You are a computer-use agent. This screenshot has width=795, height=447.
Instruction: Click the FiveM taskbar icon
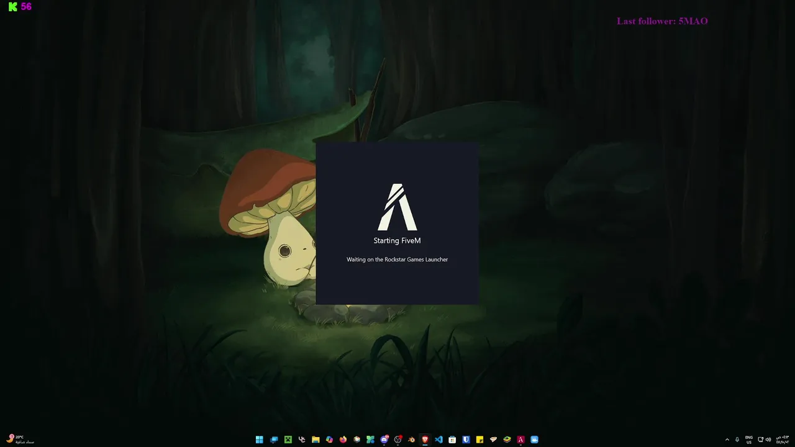(x=520, y=440)
